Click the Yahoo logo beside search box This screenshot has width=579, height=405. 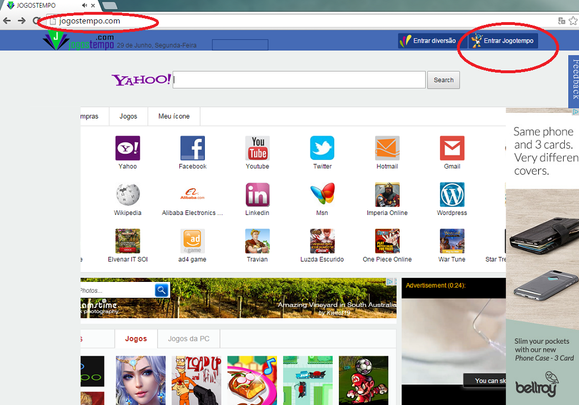coord(141,79)
